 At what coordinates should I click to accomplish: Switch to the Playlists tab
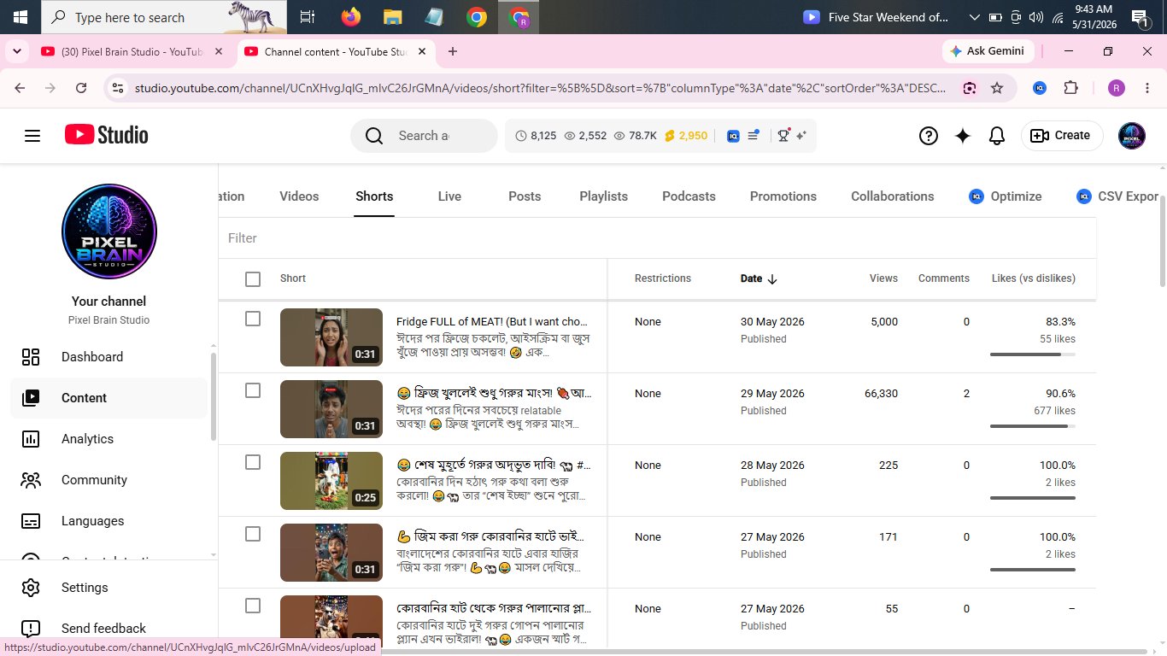coord(603,196)
